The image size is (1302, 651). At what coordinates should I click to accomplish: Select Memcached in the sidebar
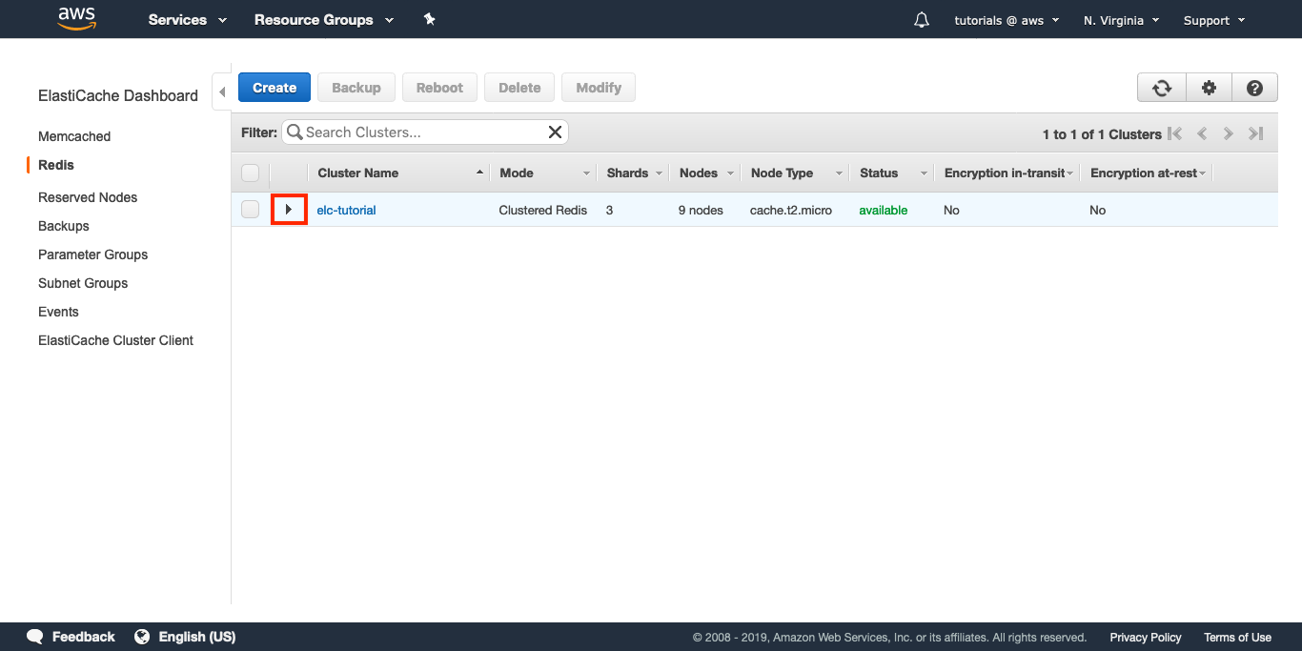tap(74, 136)
